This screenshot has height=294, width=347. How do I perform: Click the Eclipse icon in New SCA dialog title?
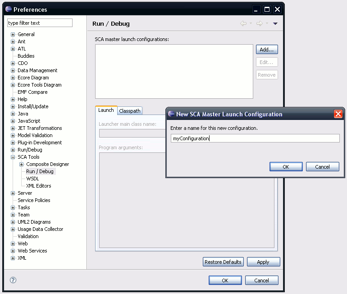171,114
